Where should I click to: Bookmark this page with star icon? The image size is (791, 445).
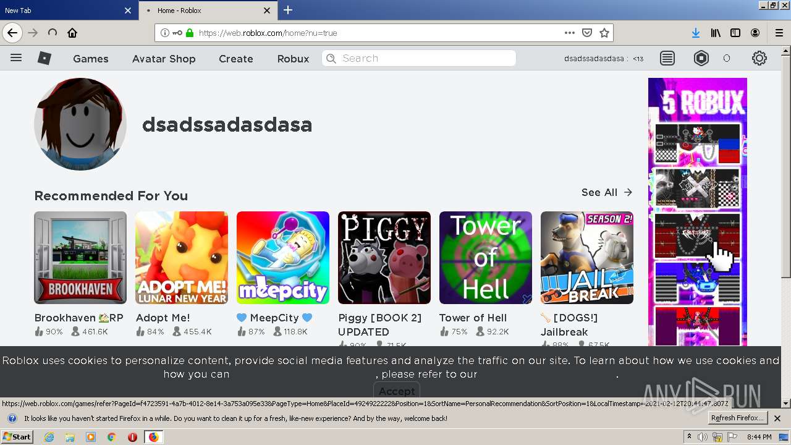click(604, 33)
